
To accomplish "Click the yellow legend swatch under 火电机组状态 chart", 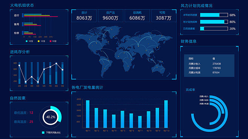I will tap(38, 41).
